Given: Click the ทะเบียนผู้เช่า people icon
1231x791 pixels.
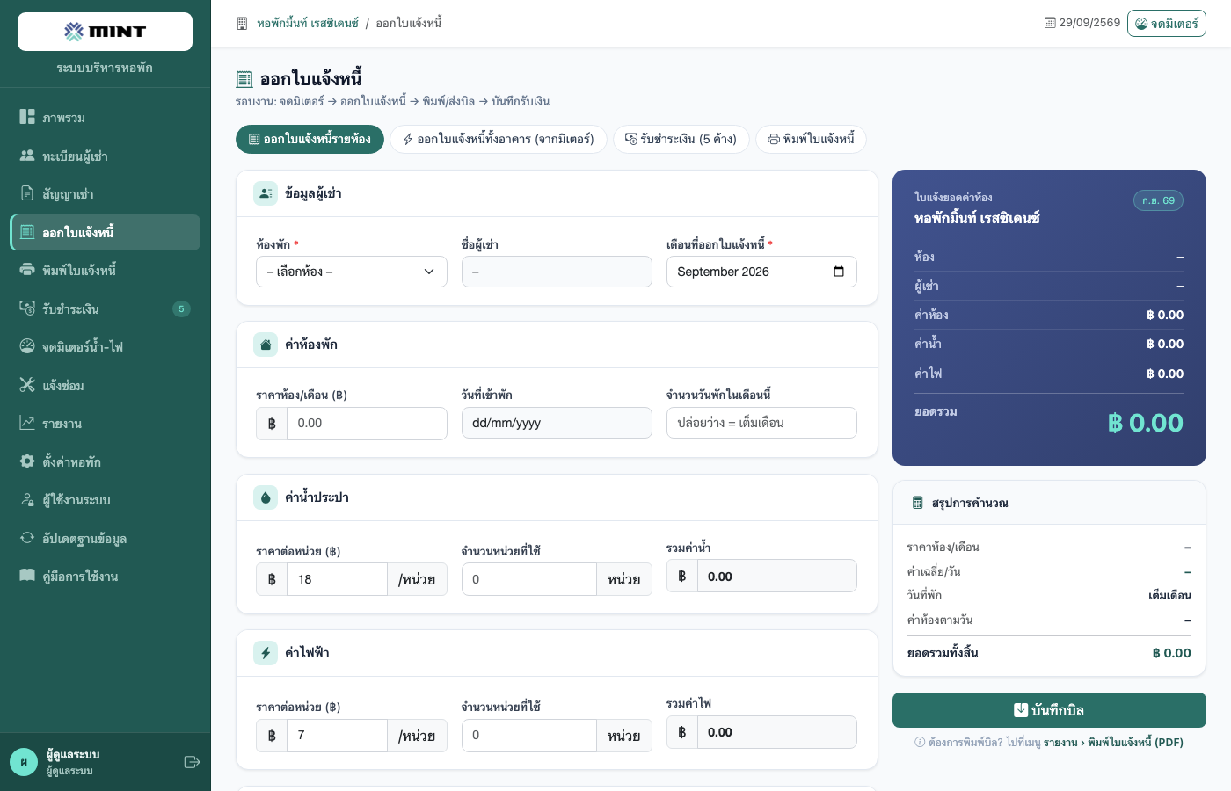Looking at the screenshot, I should click(x=27, y=156).
